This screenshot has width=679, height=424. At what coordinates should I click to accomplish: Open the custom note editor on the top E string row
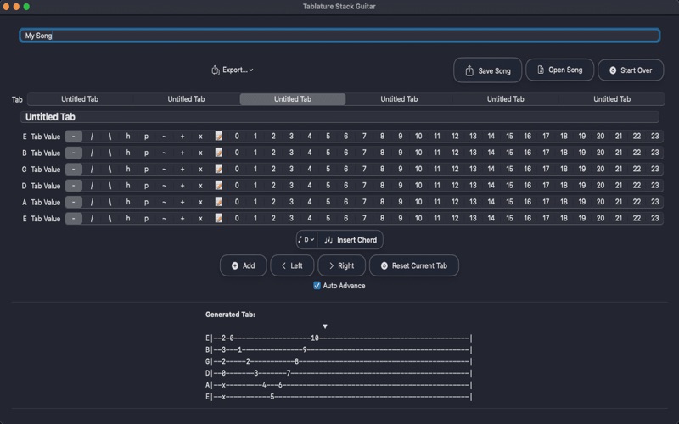(219, 137)
